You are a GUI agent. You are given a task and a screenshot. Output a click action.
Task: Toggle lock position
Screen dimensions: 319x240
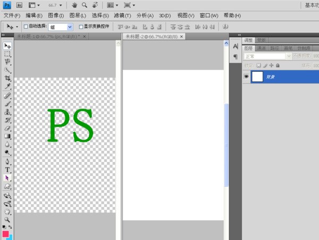coord(271,65)
